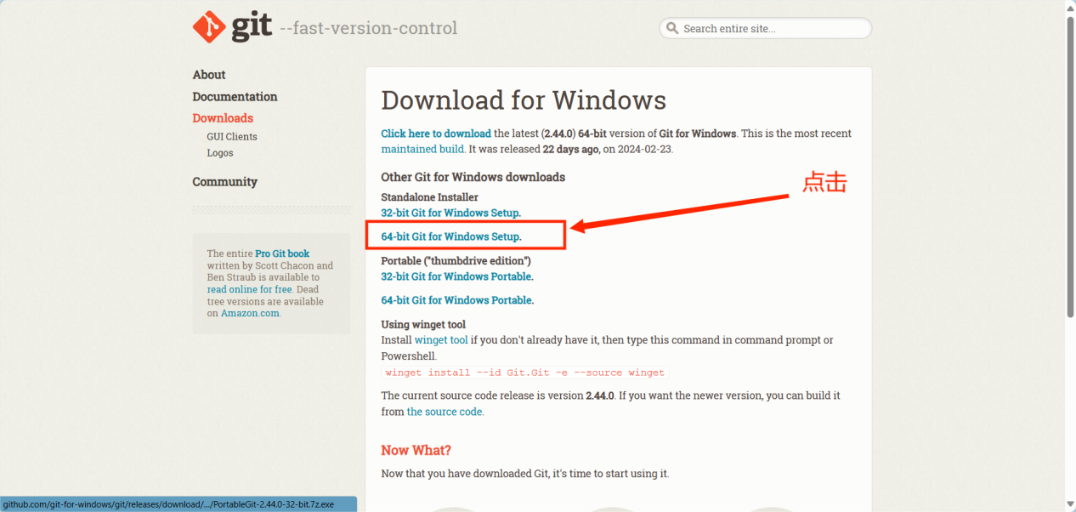Image resolution: width=1076 pixels, height=512 pixels.
Task: Click the winget install command text
Action: point(525,373)
